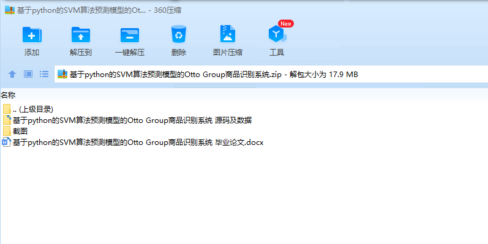Click the archive path address field

tap(271, 74)
